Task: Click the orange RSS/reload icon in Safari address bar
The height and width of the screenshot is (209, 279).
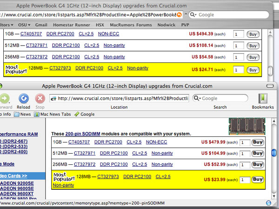Action: click(x=179, y=14)
